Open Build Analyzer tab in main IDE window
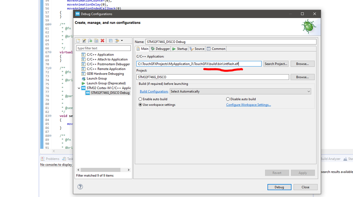Viewport: 353px width, 197px height. (330, 159)
